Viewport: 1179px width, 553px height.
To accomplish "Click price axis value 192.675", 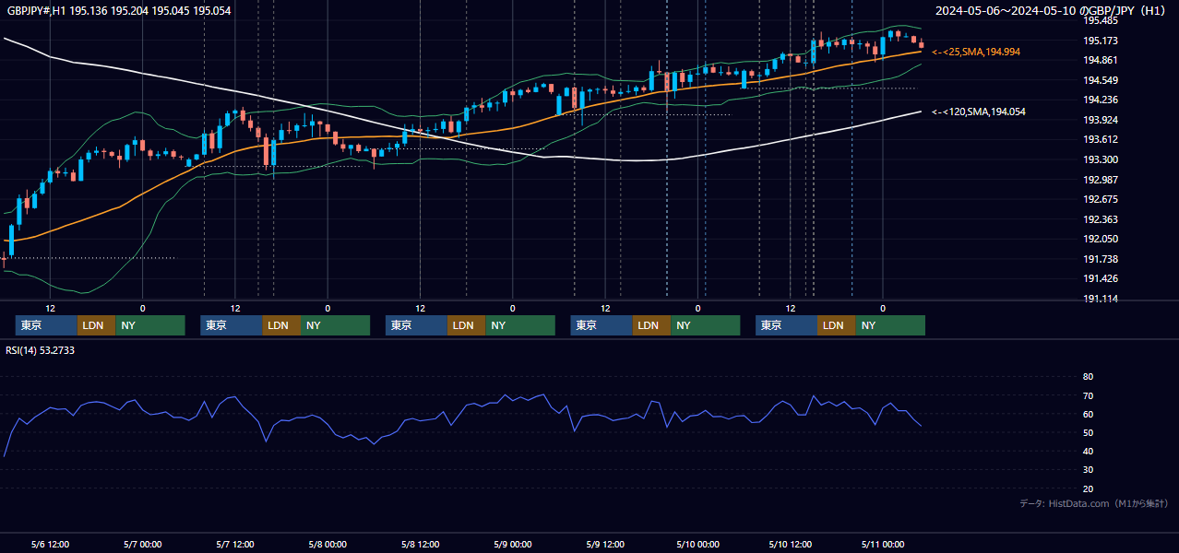I will click(x=1100, y=199).
